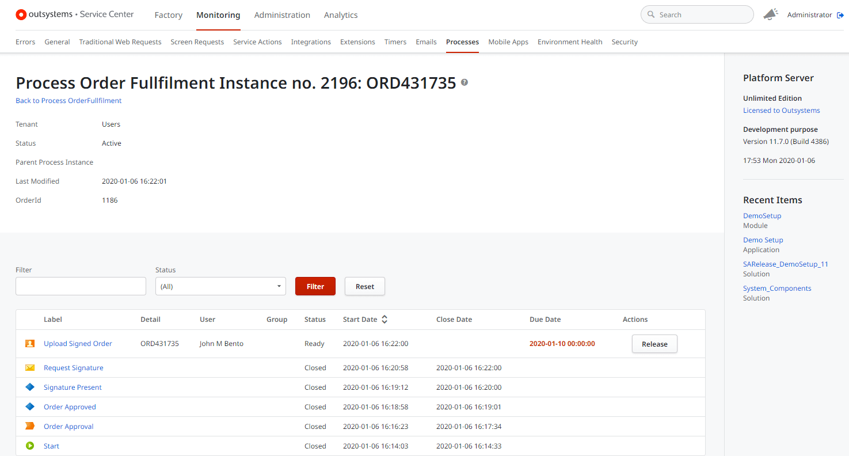Click the blue diamond icon for Signature Present
Screen dimensions: 849x456
pos(30,387)
